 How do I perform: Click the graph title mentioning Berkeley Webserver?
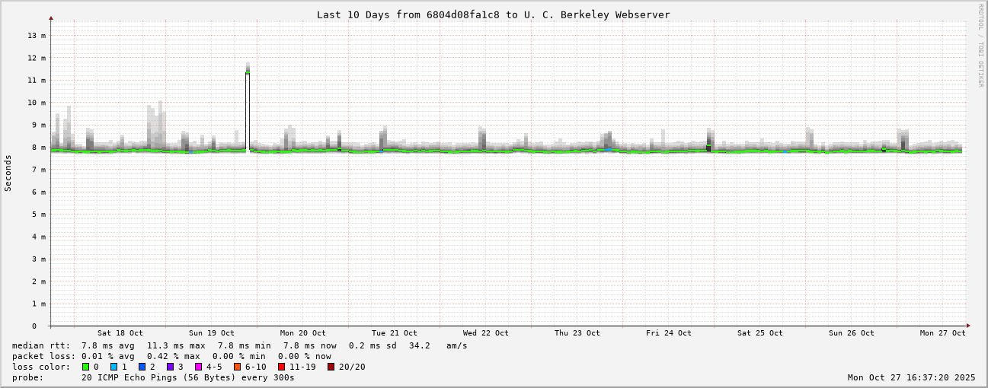[493, 14]
